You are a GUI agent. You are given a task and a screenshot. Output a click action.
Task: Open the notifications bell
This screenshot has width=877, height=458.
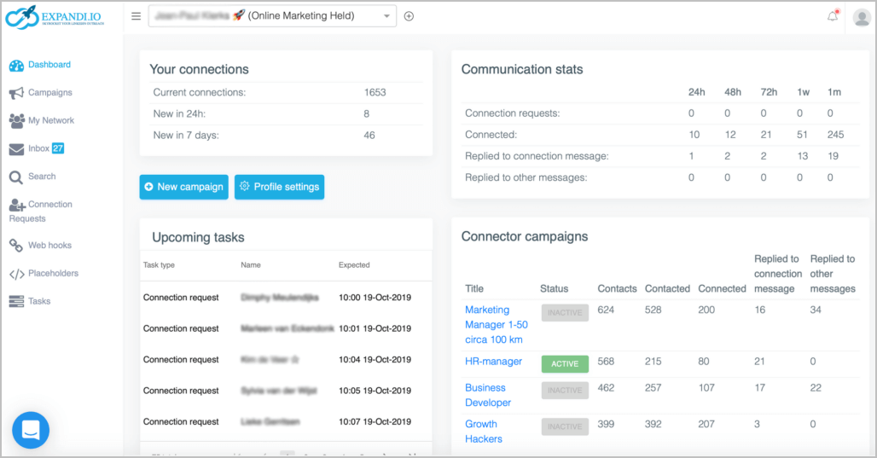coord(833,16)
